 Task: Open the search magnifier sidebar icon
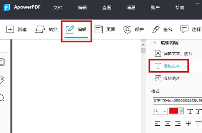point(2,98)
